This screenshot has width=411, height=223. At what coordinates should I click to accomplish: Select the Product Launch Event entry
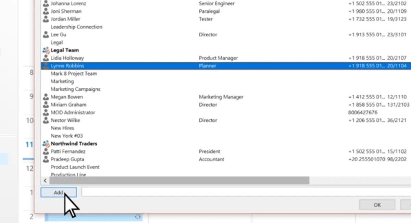(x=75, y=167)
